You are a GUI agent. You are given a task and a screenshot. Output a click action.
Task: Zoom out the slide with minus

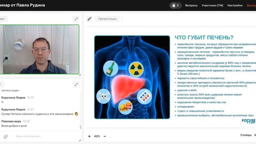[x=105, y=136]
